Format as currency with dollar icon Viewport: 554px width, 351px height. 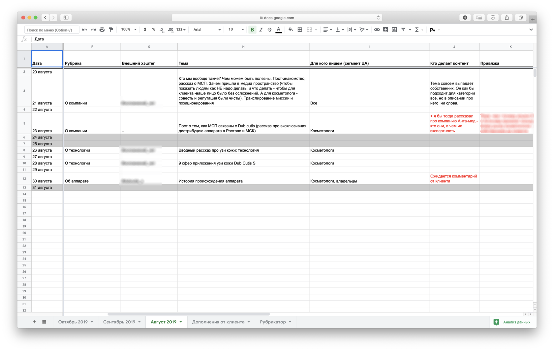pos(145,30)
